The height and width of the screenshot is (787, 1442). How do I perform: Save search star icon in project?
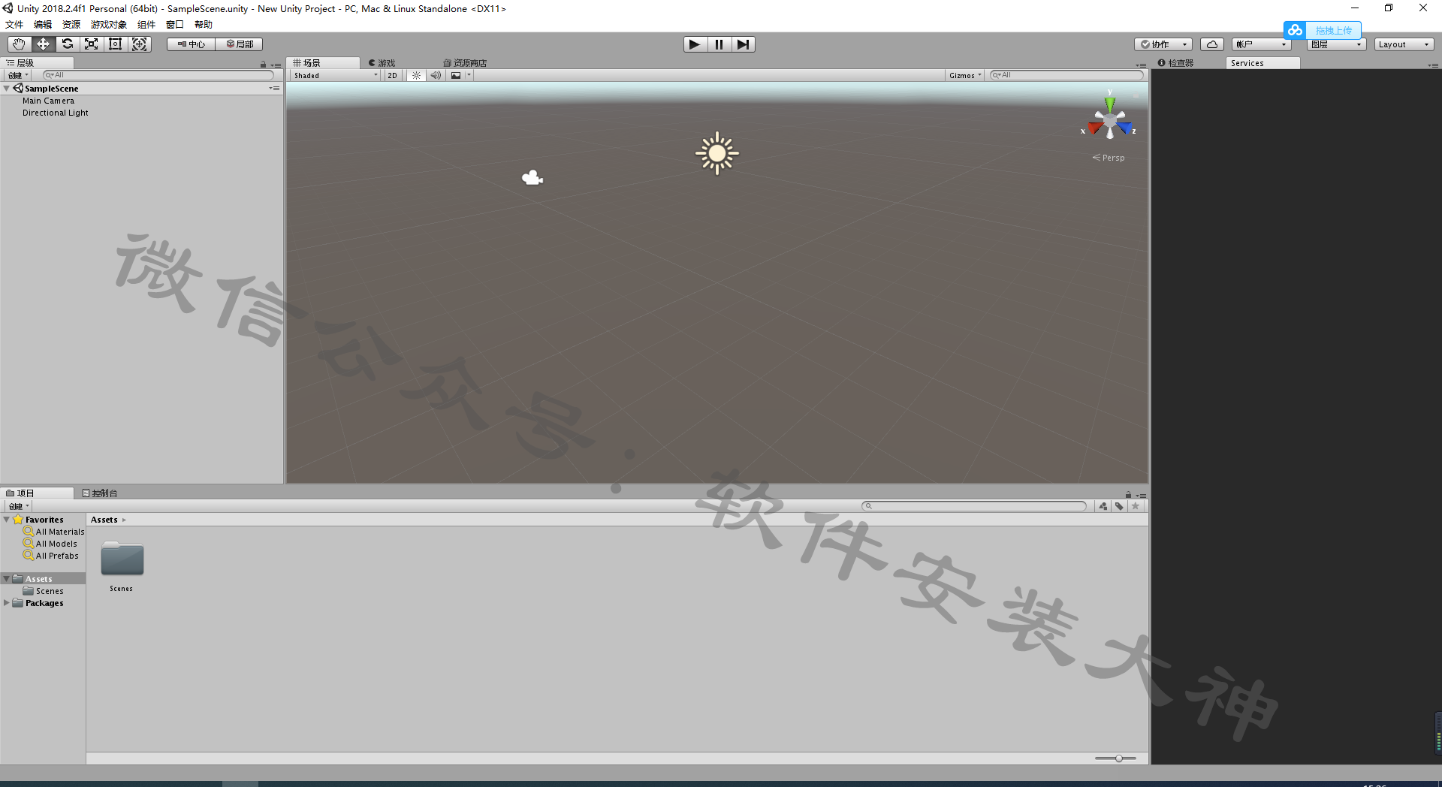point(1136,506)
